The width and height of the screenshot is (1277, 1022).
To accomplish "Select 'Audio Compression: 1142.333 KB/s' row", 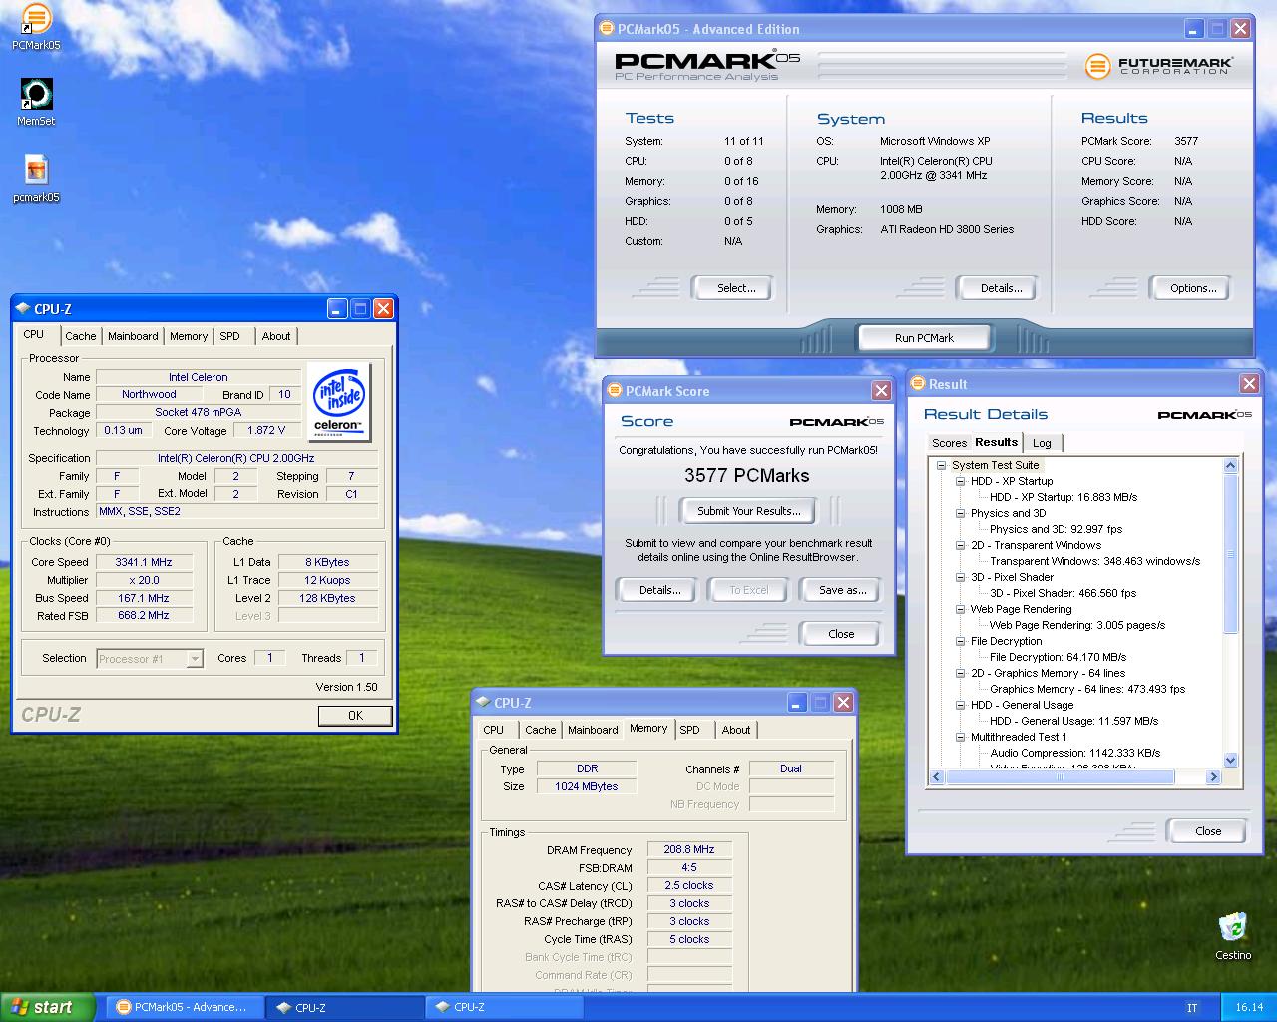I will (x=1074, y=753).
